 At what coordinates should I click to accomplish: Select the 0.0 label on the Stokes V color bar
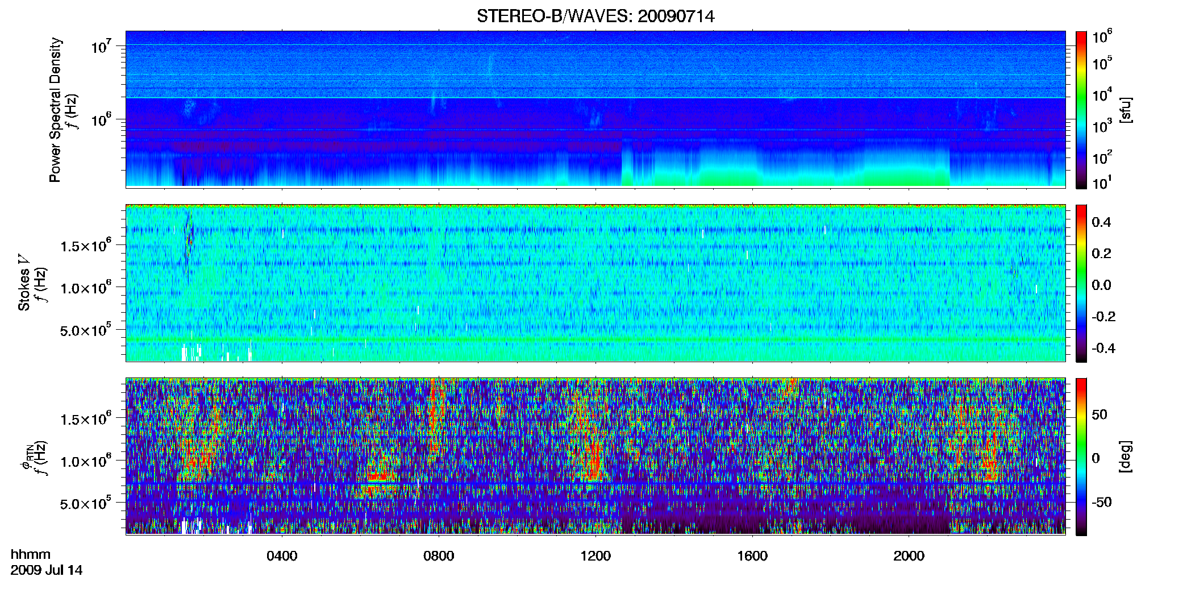point(1101,285)
